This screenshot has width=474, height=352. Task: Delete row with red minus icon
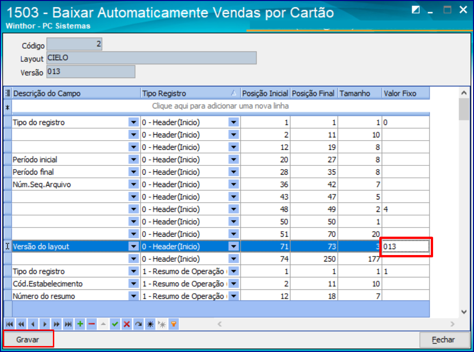coord(91,324)
